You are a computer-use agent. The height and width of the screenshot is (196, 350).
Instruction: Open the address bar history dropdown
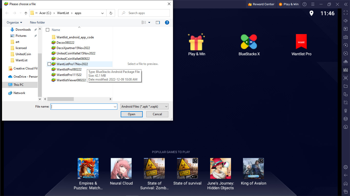pos(102,13)
